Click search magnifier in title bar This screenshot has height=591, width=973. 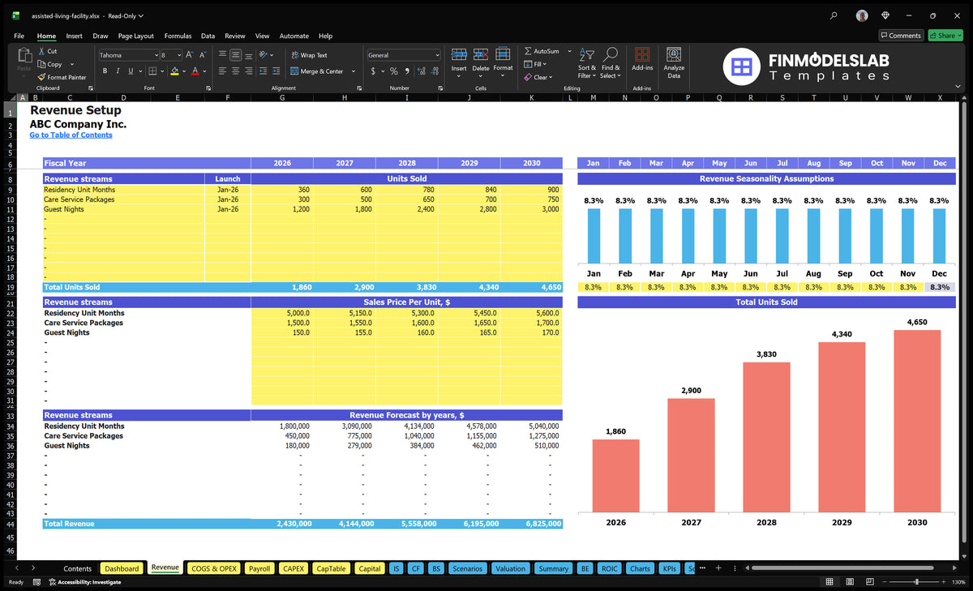pos(834,15)
